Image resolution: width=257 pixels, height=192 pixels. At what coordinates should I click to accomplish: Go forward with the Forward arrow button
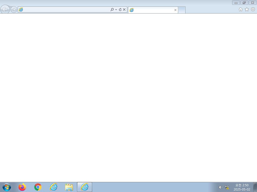[x=14, y=9]
